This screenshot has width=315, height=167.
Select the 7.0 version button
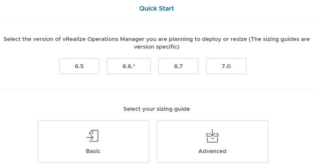[226, 66]
